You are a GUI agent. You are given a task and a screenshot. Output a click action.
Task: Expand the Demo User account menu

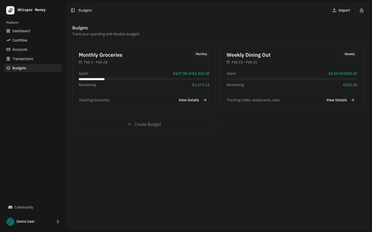point(58,222)
